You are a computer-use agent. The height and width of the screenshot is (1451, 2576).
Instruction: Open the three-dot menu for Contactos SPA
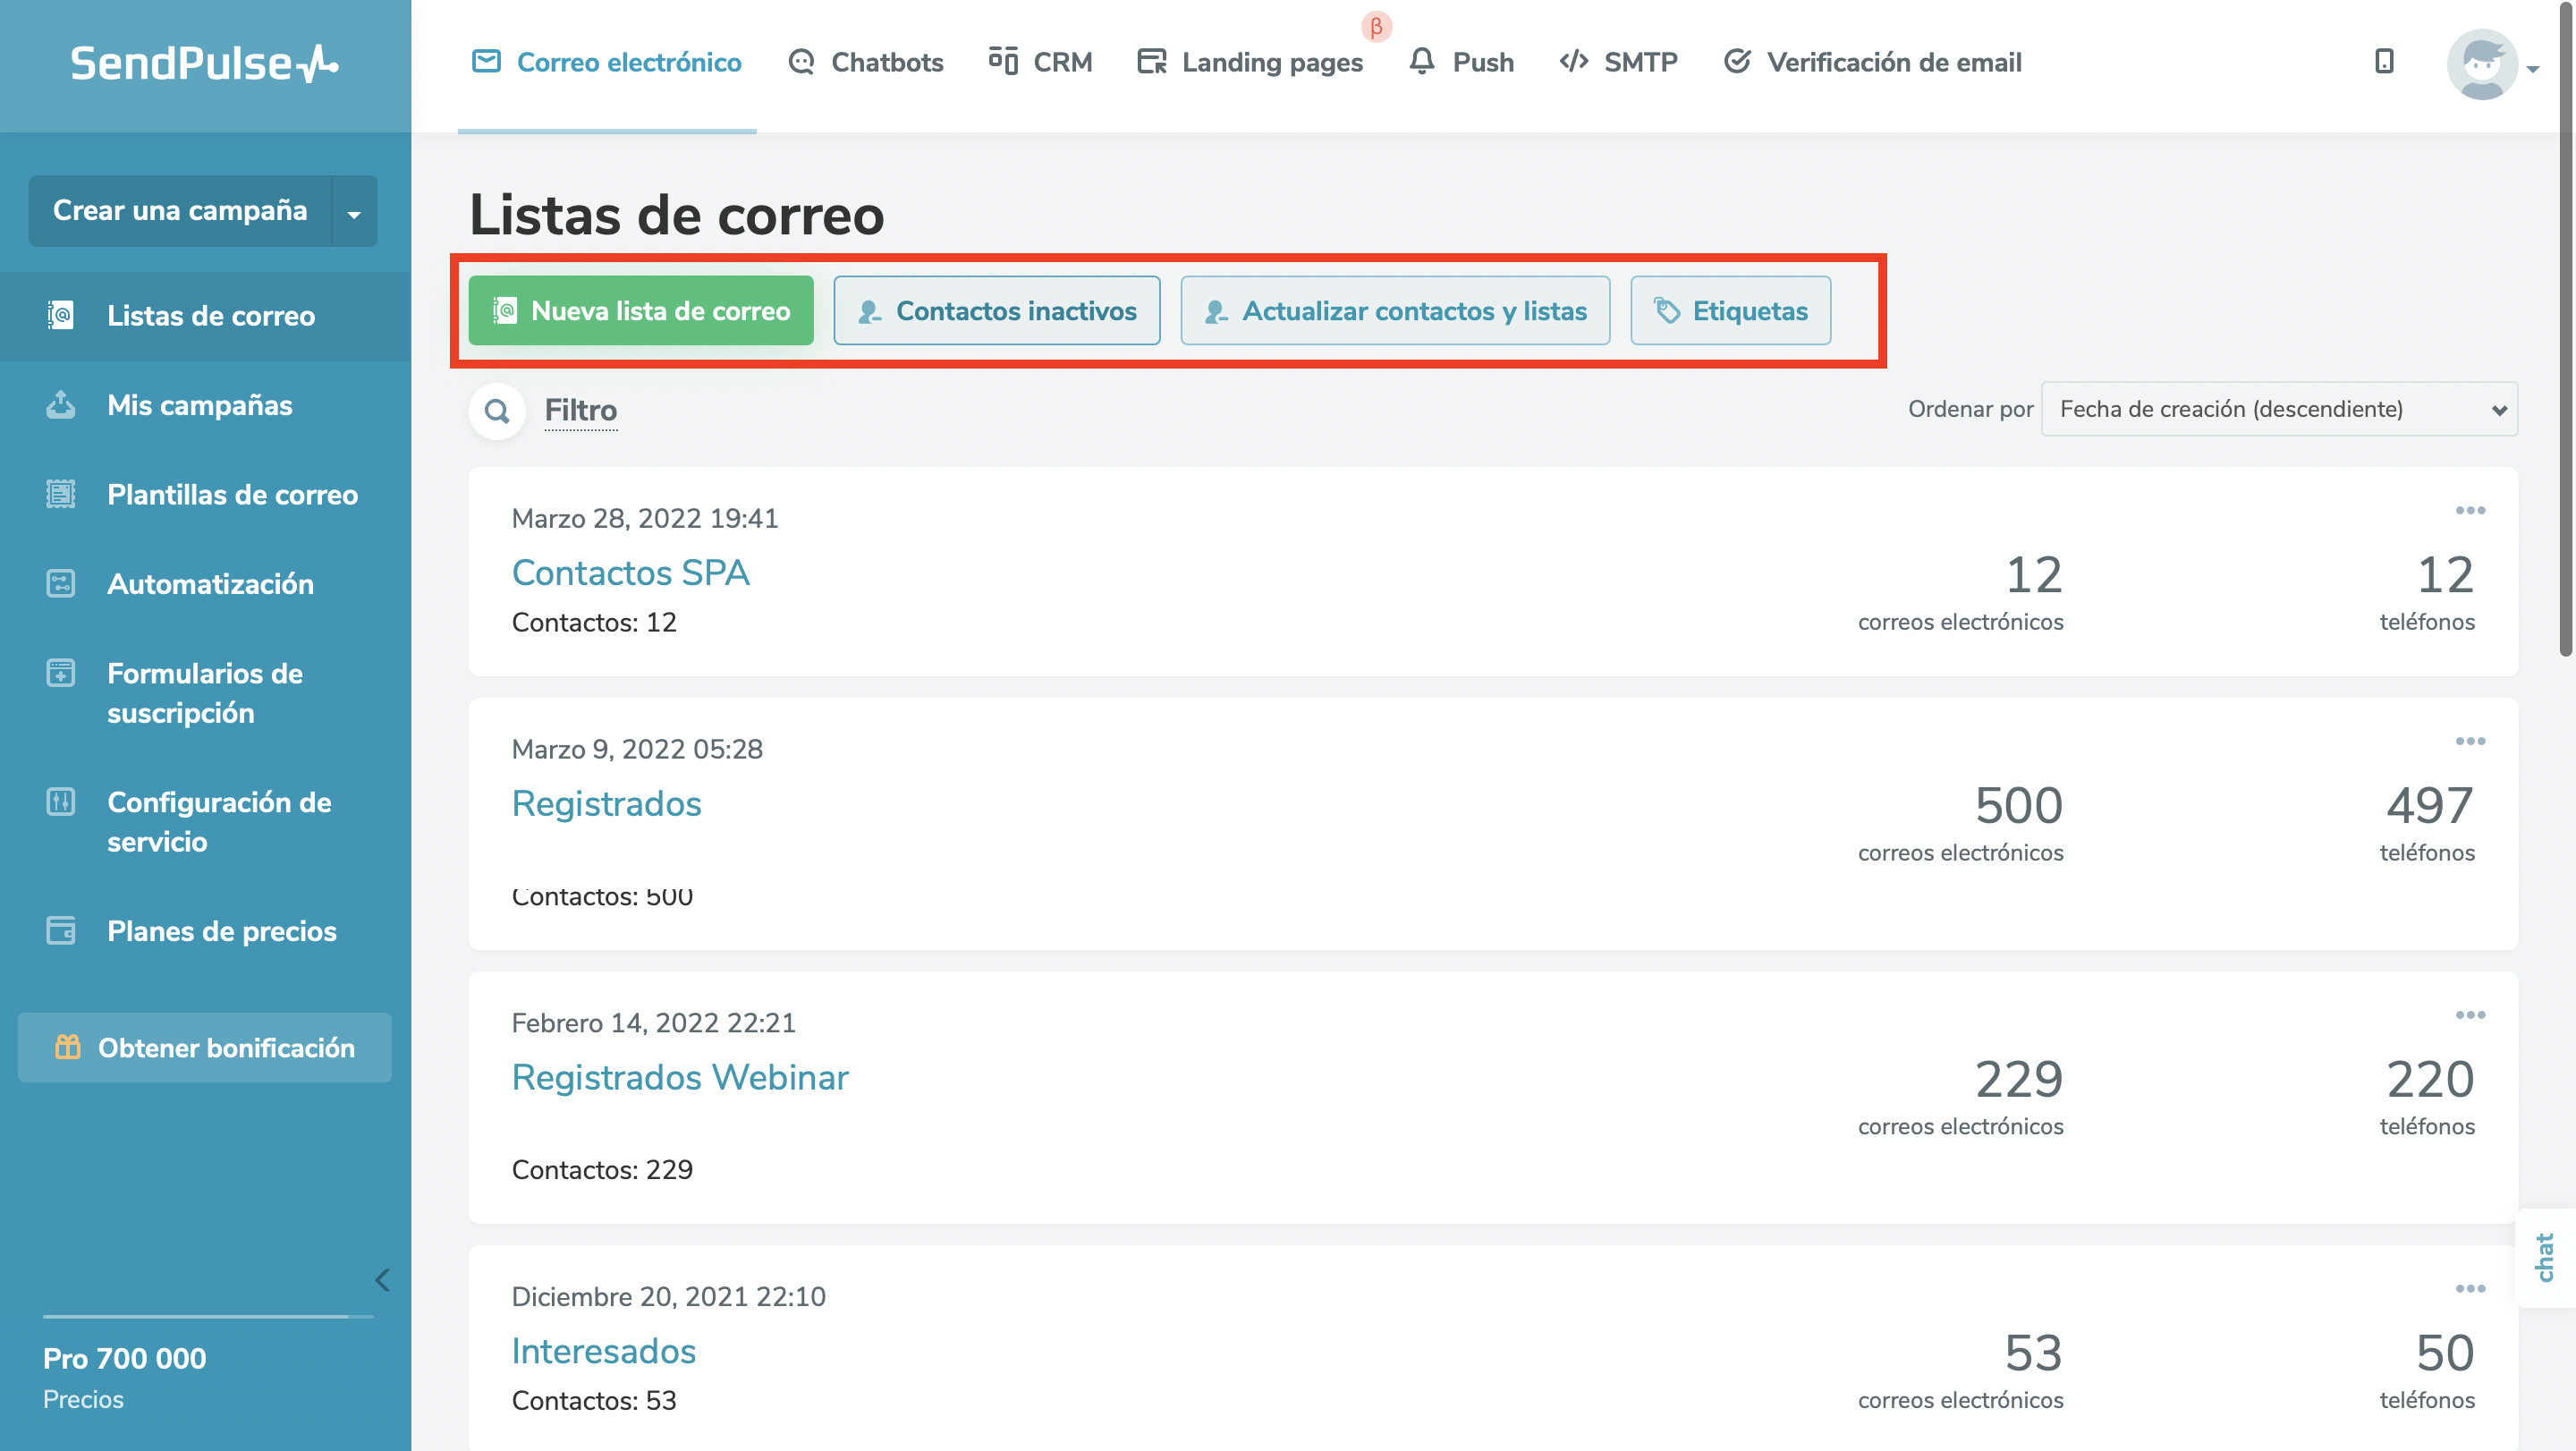point(2470,511)
